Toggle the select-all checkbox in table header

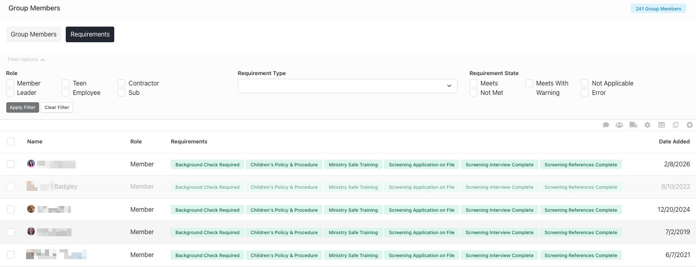pos(10,141)
